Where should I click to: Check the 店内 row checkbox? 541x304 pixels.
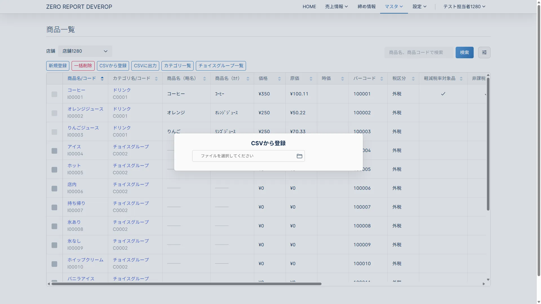point(54,189)
